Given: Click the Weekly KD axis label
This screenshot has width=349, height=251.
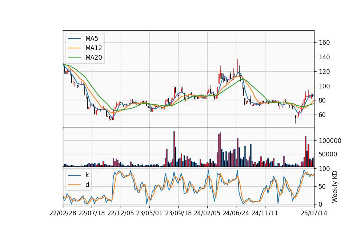Looking at the screenshot, I should point(334,187).
